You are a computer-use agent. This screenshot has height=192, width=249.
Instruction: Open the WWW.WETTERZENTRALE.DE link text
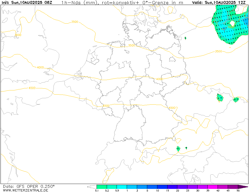point(25,190)
